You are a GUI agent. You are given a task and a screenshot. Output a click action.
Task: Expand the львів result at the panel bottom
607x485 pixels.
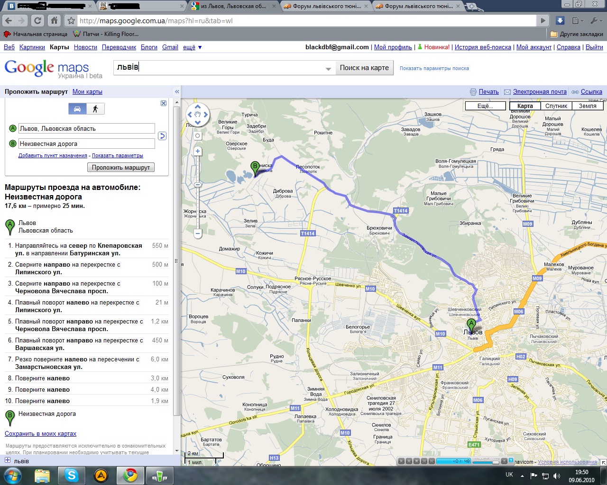point(8,460)
